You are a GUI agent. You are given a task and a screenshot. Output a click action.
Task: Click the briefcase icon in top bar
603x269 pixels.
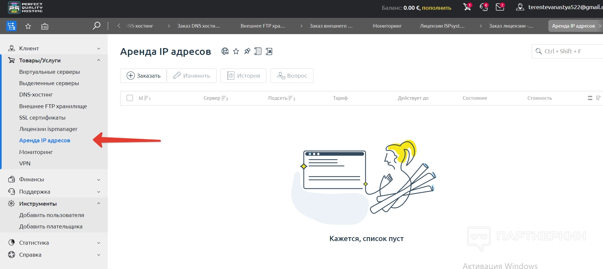pos(45,26)
